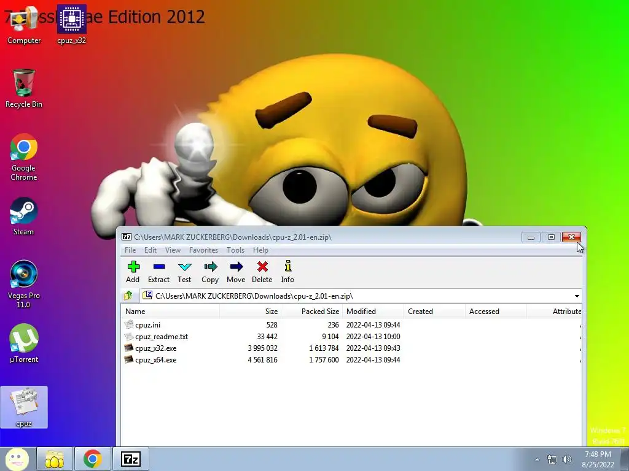The image size is (629, 471).
Task: Close the 7-Zip window
Action: [x=571, y=237]
